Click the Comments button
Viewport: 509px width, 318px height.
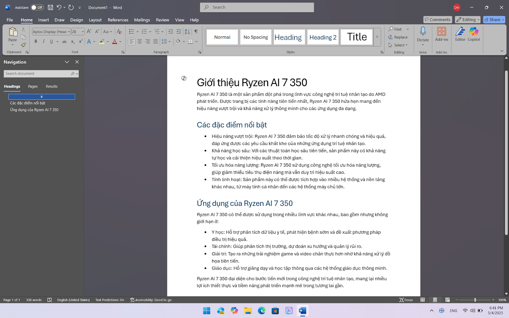pyautogui.click(x=438, y=20)
